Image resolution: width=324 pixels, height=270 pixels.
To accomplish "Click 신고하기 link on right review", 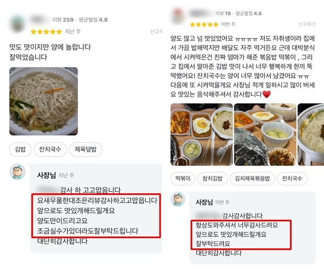I will [307, 24].
